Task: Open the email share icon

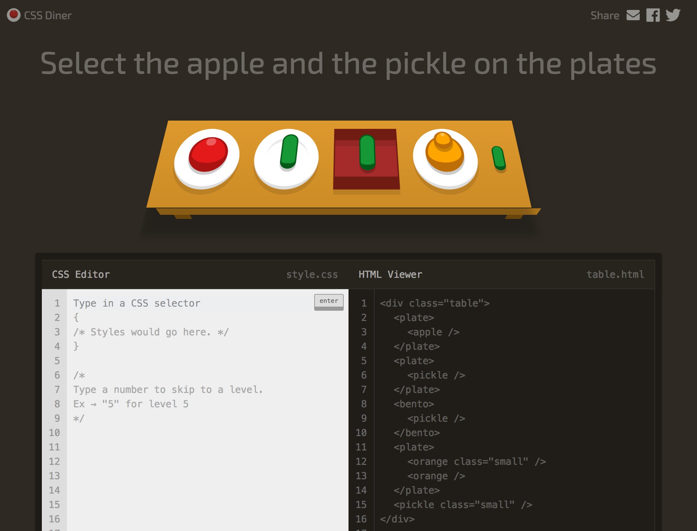Action: click(x=634, y=15)
